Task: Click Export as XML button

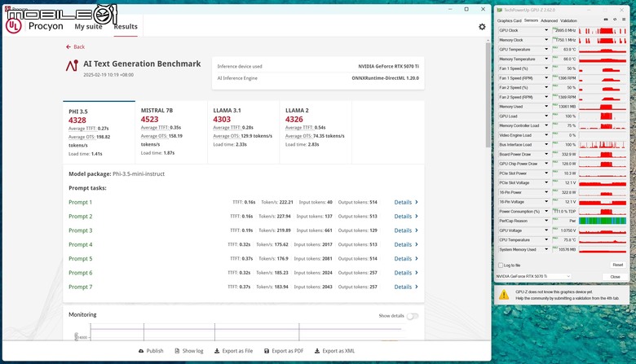Action: point(334,351)
